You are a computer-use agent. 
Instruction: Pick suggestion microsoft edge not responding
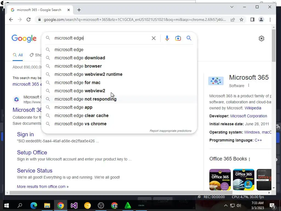119,99
